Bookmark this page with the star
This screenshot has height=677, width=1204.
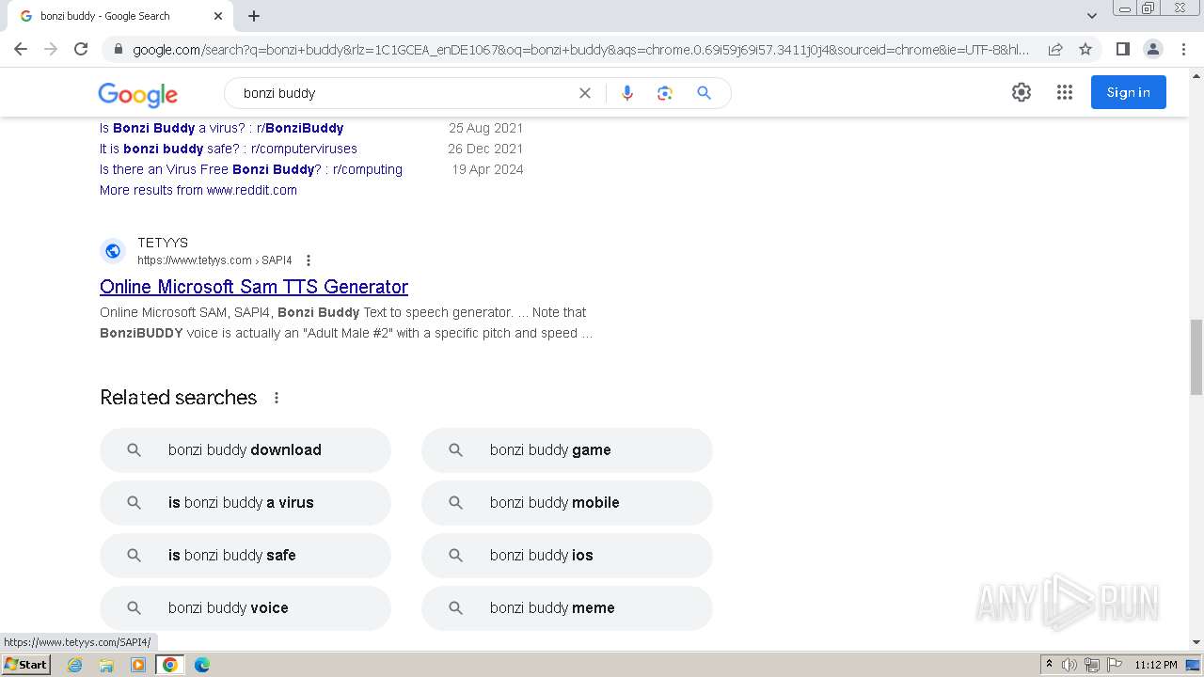point(1085,49)
